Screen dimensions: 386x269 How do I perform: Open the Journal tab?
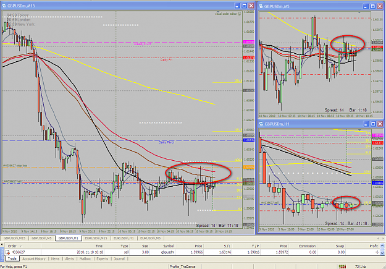click(x=119, y=258)
